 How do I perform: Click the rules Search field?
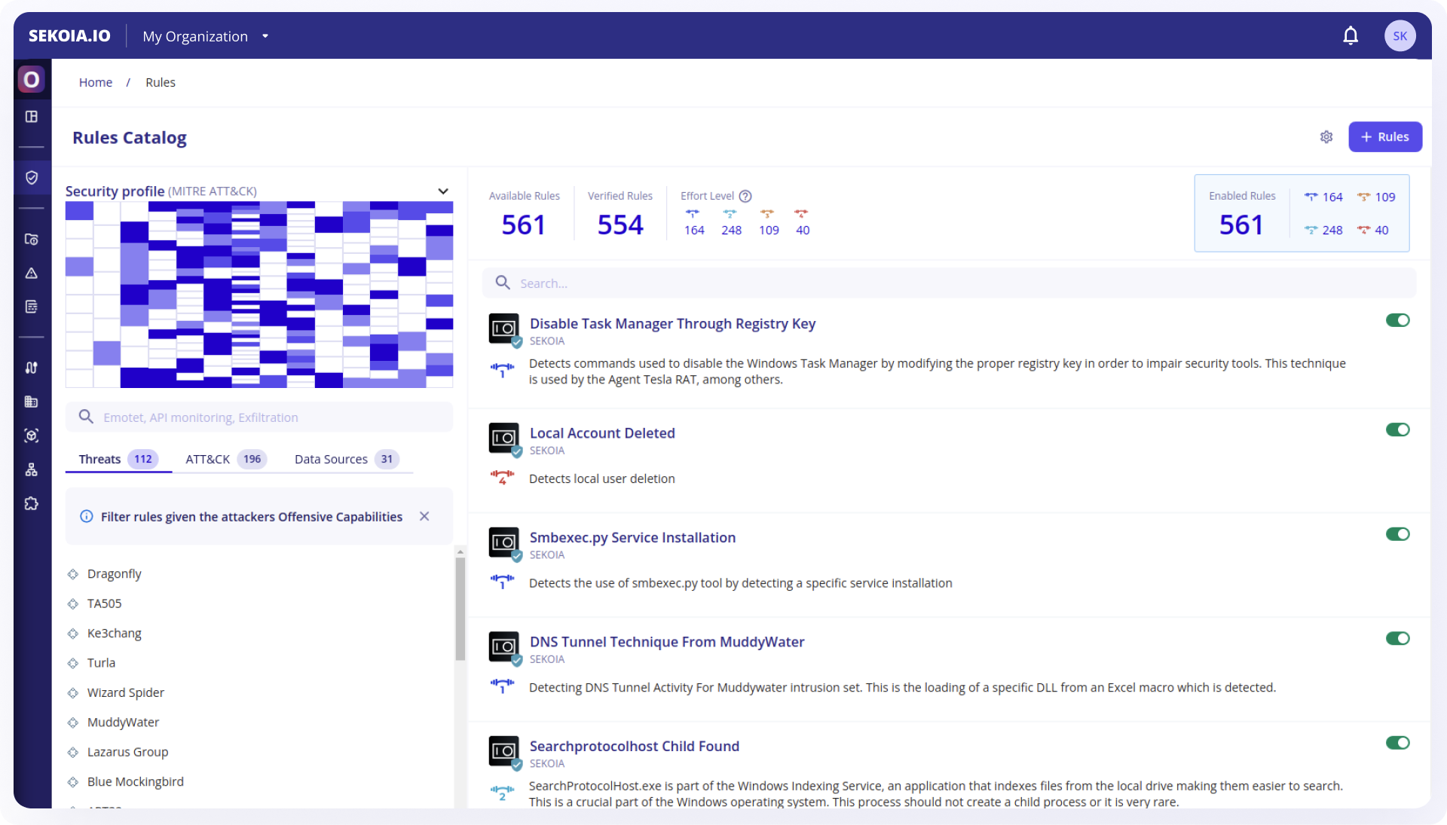949,283
